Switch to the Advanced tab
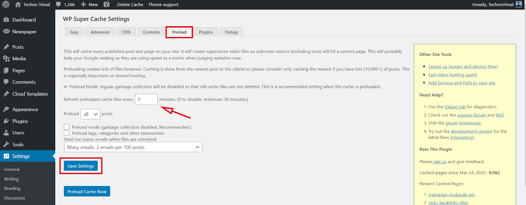 click(100, 32)
